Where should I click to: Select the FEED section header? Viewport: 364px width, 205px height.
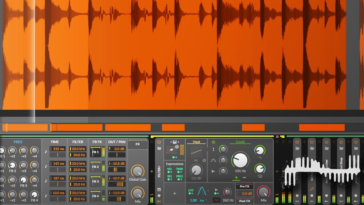click(18, 142)
